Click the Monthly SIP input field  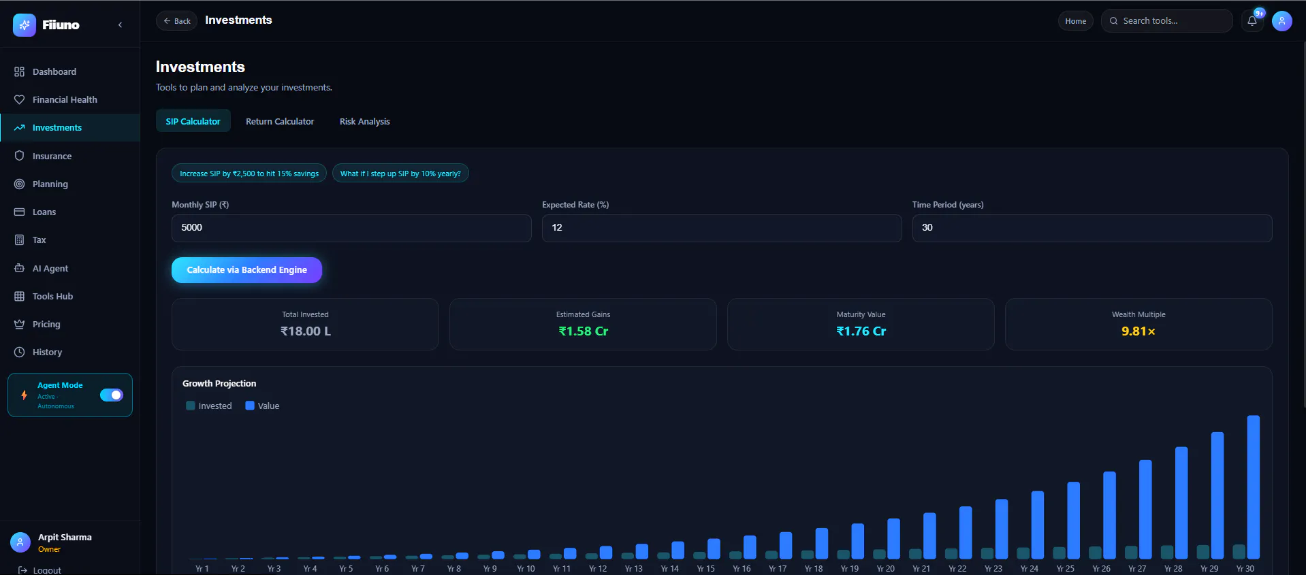351,228
